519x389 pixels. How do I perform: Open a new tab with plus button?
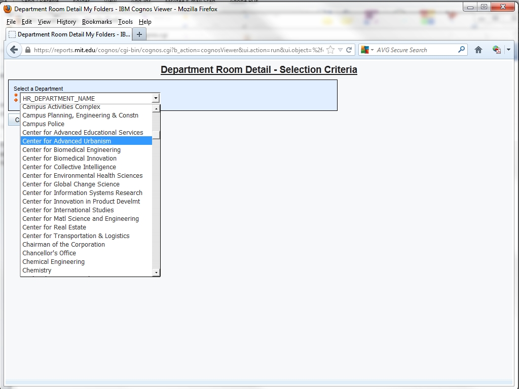point(139,34)
